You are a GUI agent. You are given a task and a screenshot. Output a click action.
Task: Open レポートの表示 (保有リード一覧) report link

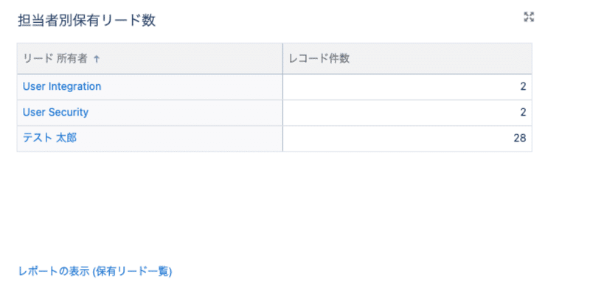(x=95, y=271)
